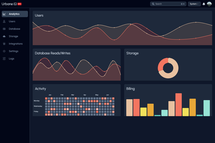
Task: Click the Database Reads/Writes heading
Action: (52, 53)
